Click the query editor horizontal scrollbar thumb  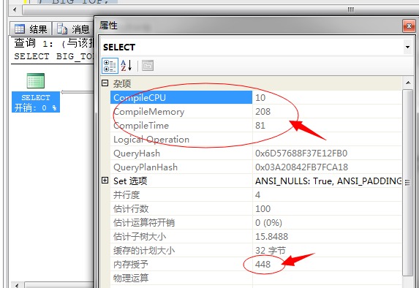[x=221, y=10]
